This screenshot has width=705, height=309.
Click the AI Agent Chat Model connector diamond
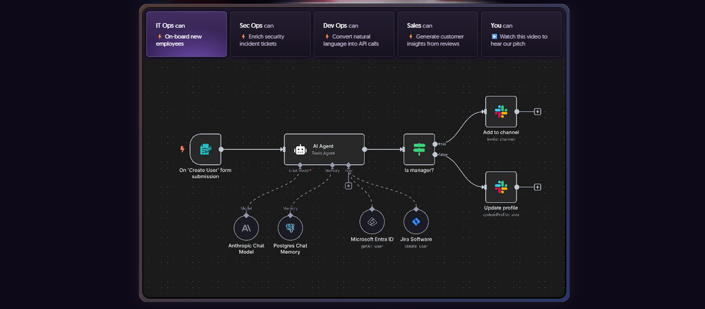pos(300,165)
